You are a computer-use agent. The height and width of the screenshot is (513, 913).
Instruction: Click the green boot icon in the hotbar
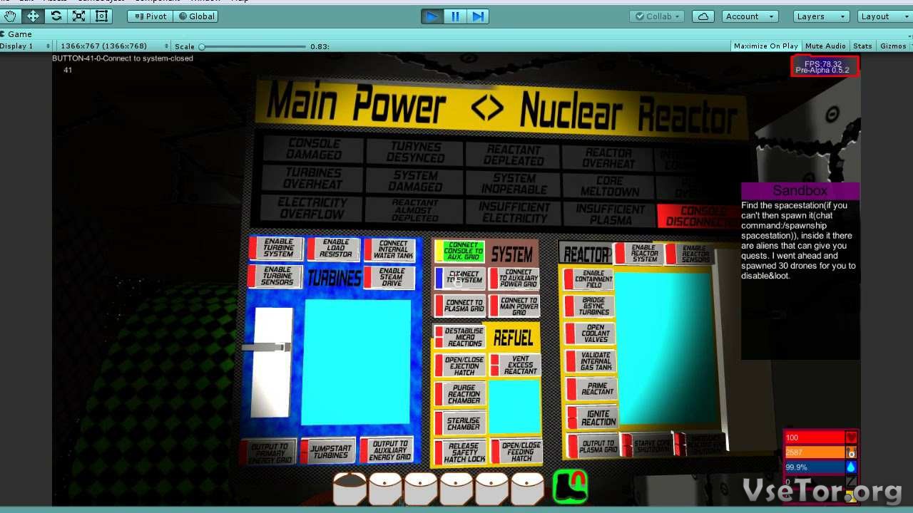pos(570,486)
